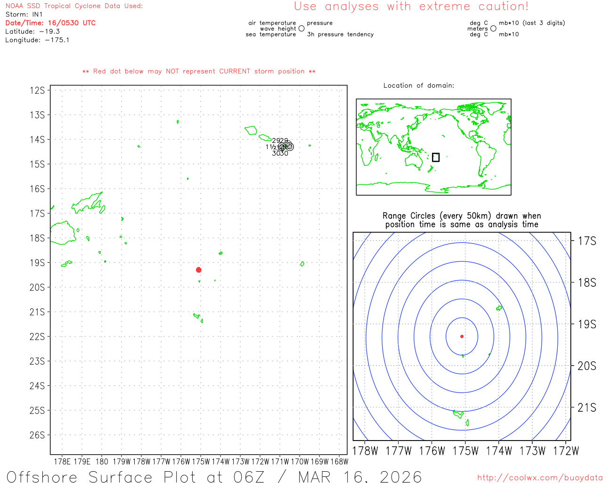Click the '3030' station observation value
The image size is (603, 483).
tap(280, 153)
